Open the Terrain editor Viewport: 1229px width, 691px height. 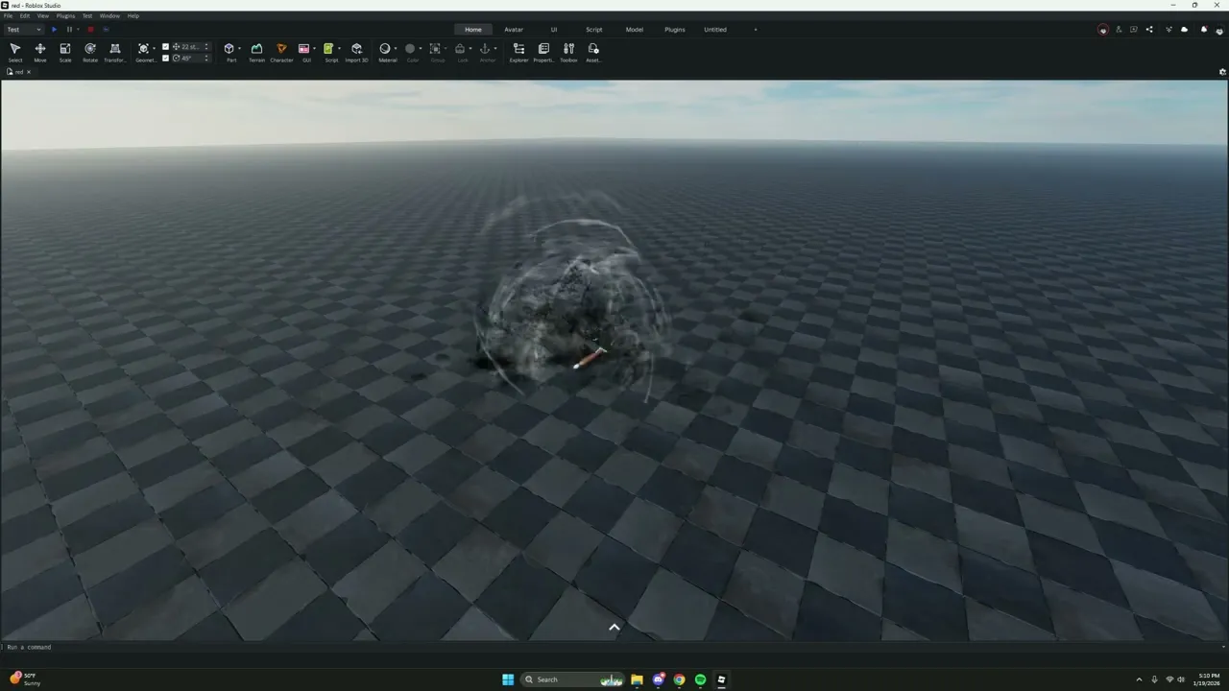click(256, 52)
